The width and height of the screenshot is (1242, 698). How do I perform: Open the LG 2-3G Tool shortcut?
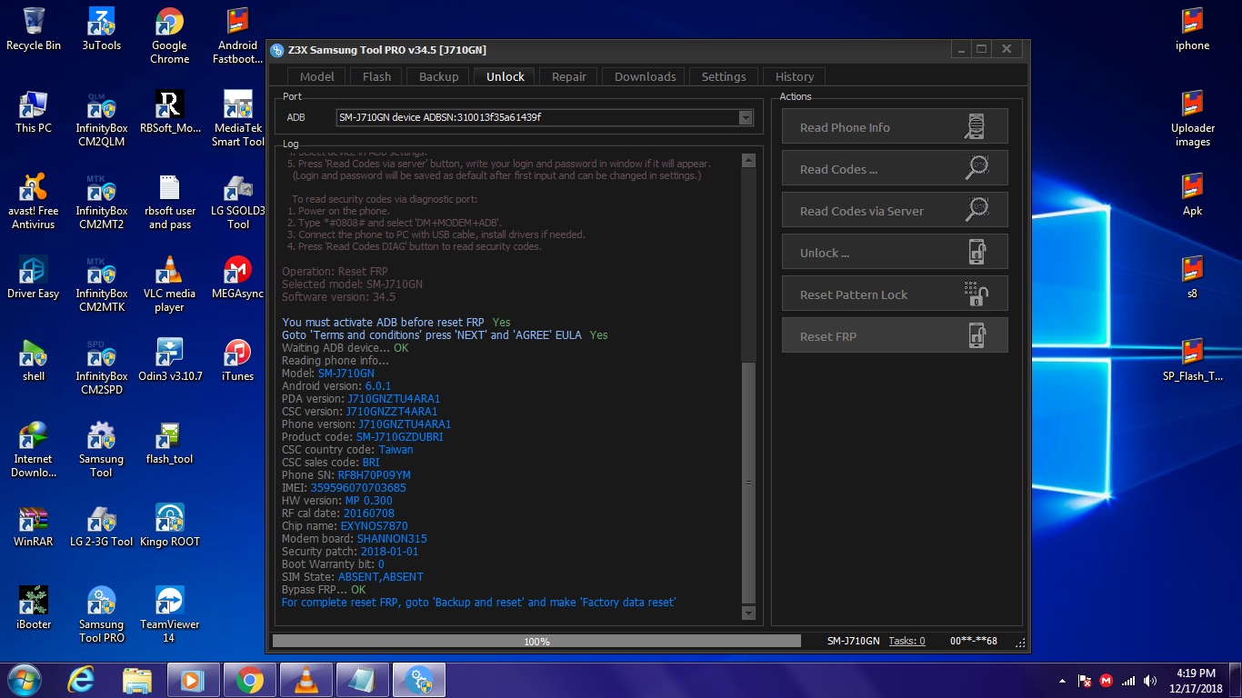click(101, 525)
